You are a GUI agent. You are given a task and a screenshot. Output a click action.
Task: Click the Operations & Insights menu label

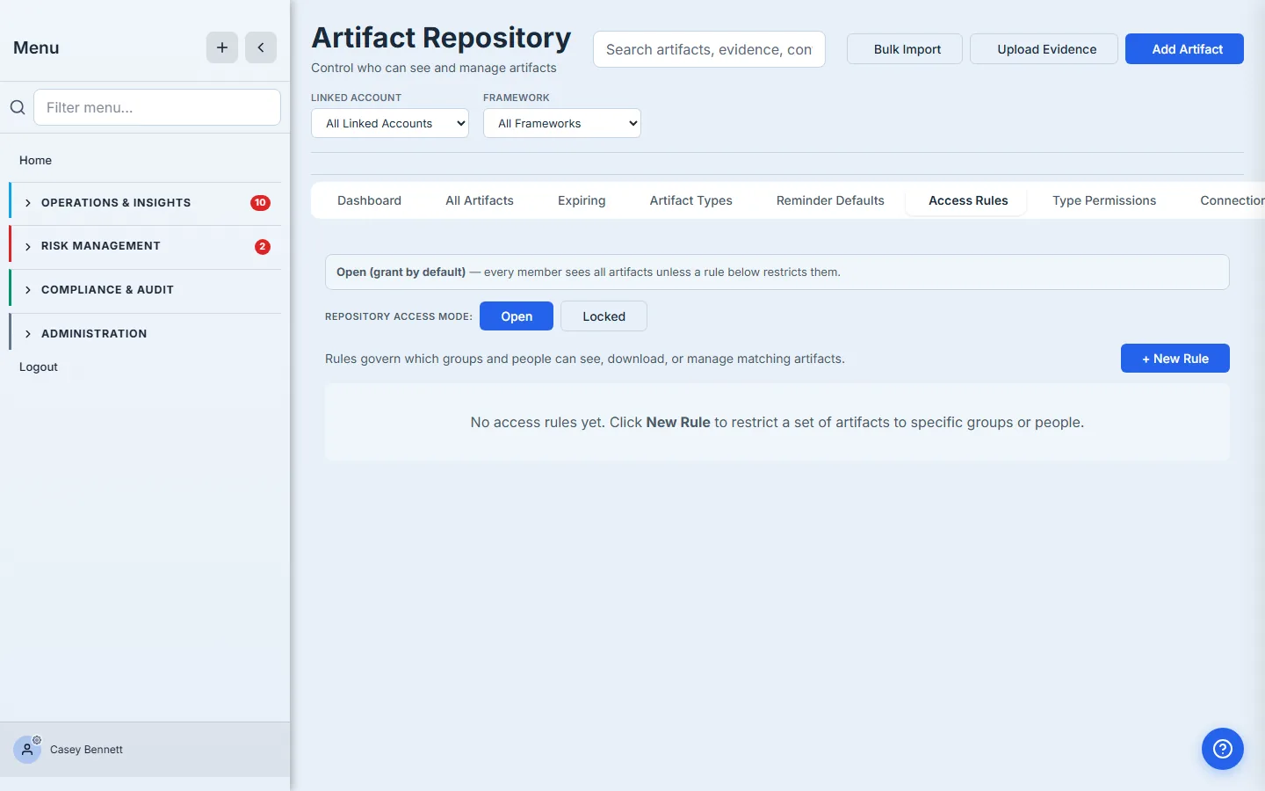tap(116, 203)
